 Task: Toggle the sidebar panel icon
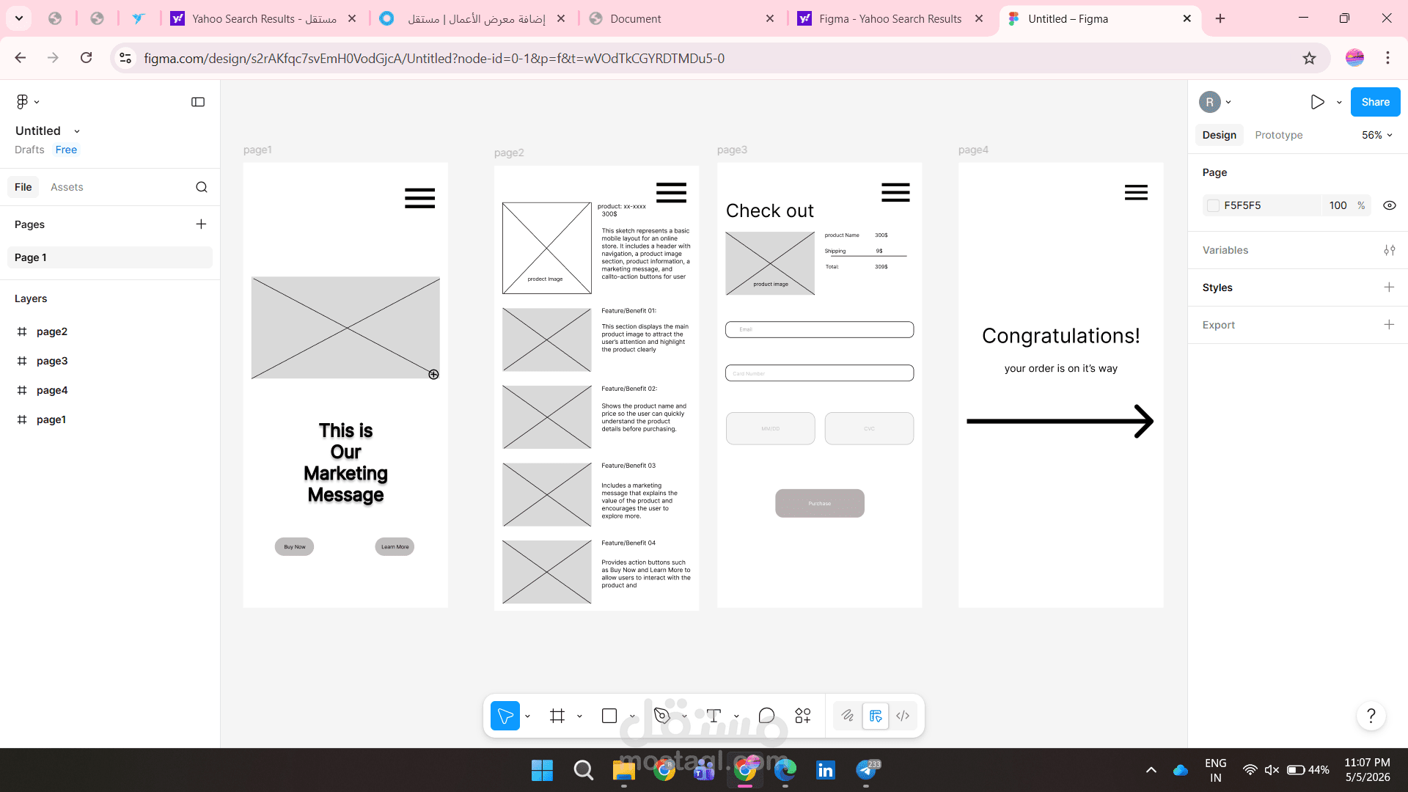tap(198, 102)
